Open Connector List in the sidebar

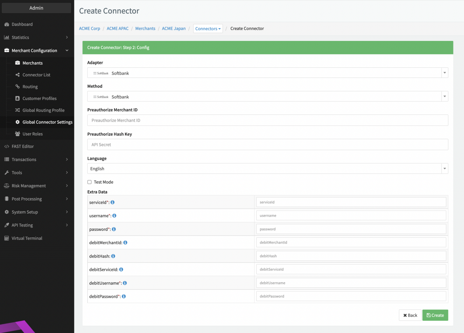(x=36, y=75)
